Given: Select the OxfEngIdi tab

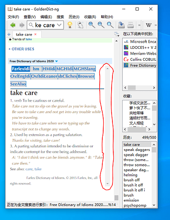Looking at the screenshot, I should (20, 76).
